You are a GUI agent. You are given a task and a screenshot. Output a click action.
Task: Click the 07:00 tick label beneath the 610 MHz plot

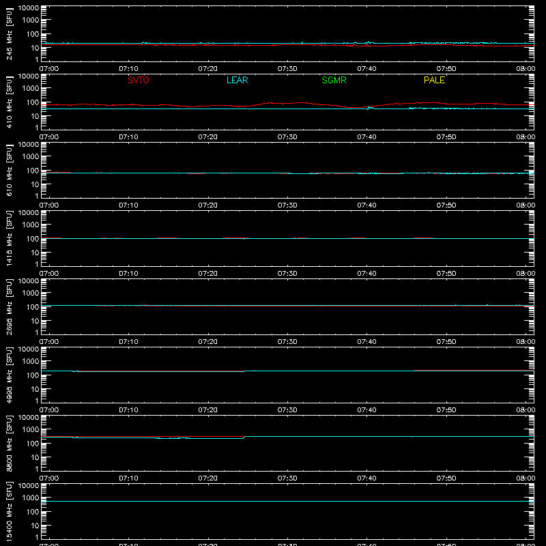(49, 205)
